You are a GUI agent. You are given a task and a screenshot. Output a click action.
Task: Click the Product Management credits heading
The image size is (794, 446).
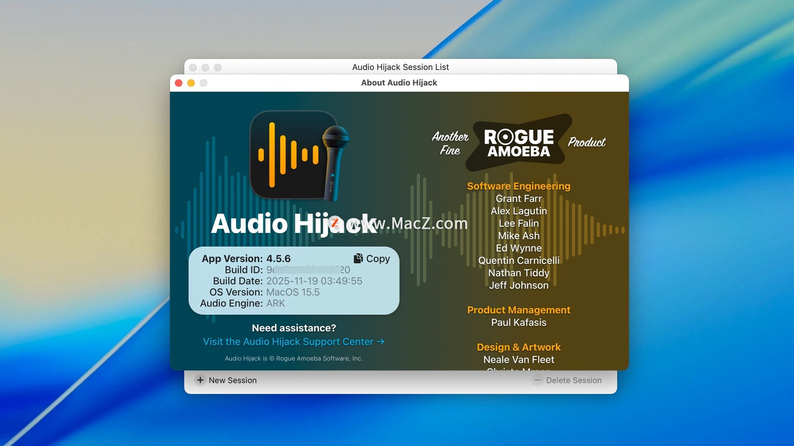519,310
